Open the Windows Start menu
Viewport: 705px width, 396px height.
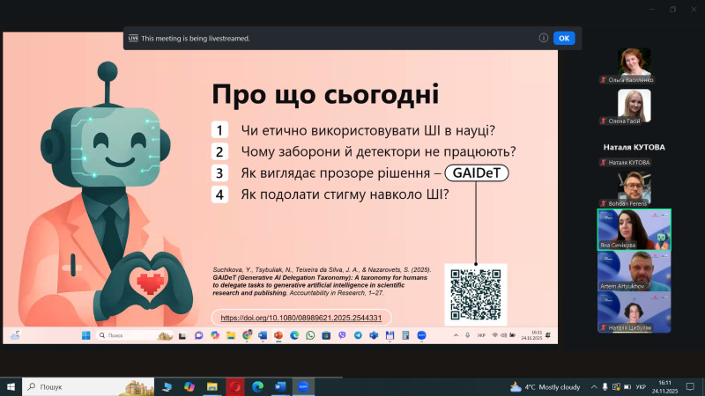coord(11,386)
